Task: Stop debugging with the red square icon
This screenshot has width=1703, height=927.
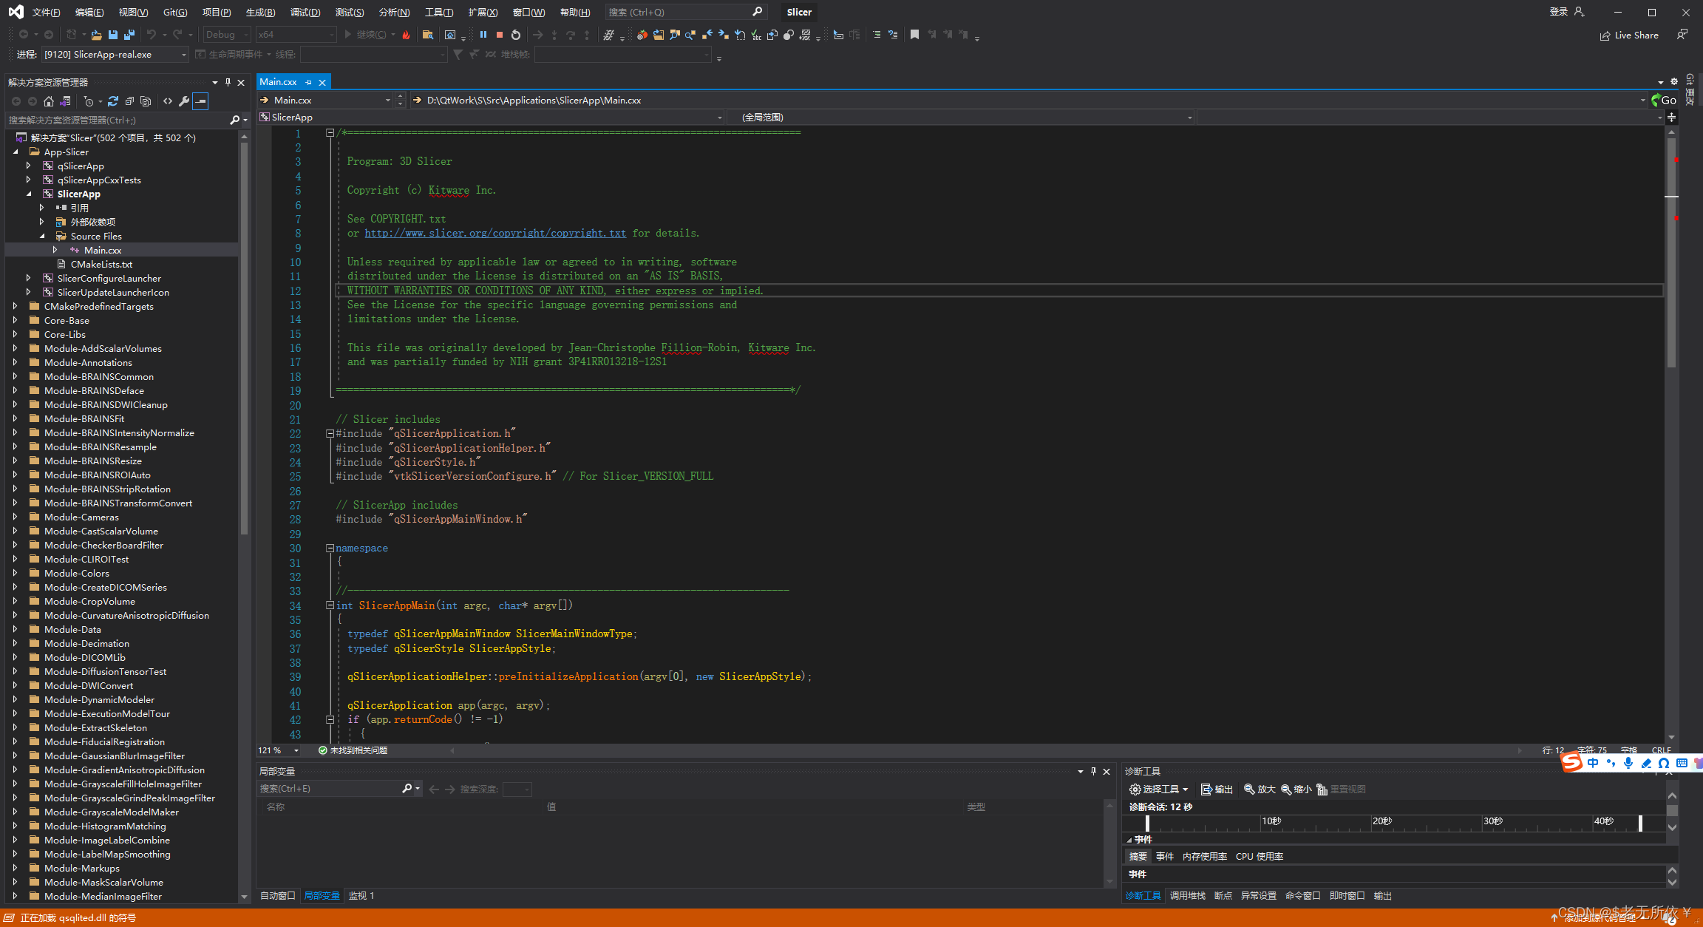Action: 500,35
